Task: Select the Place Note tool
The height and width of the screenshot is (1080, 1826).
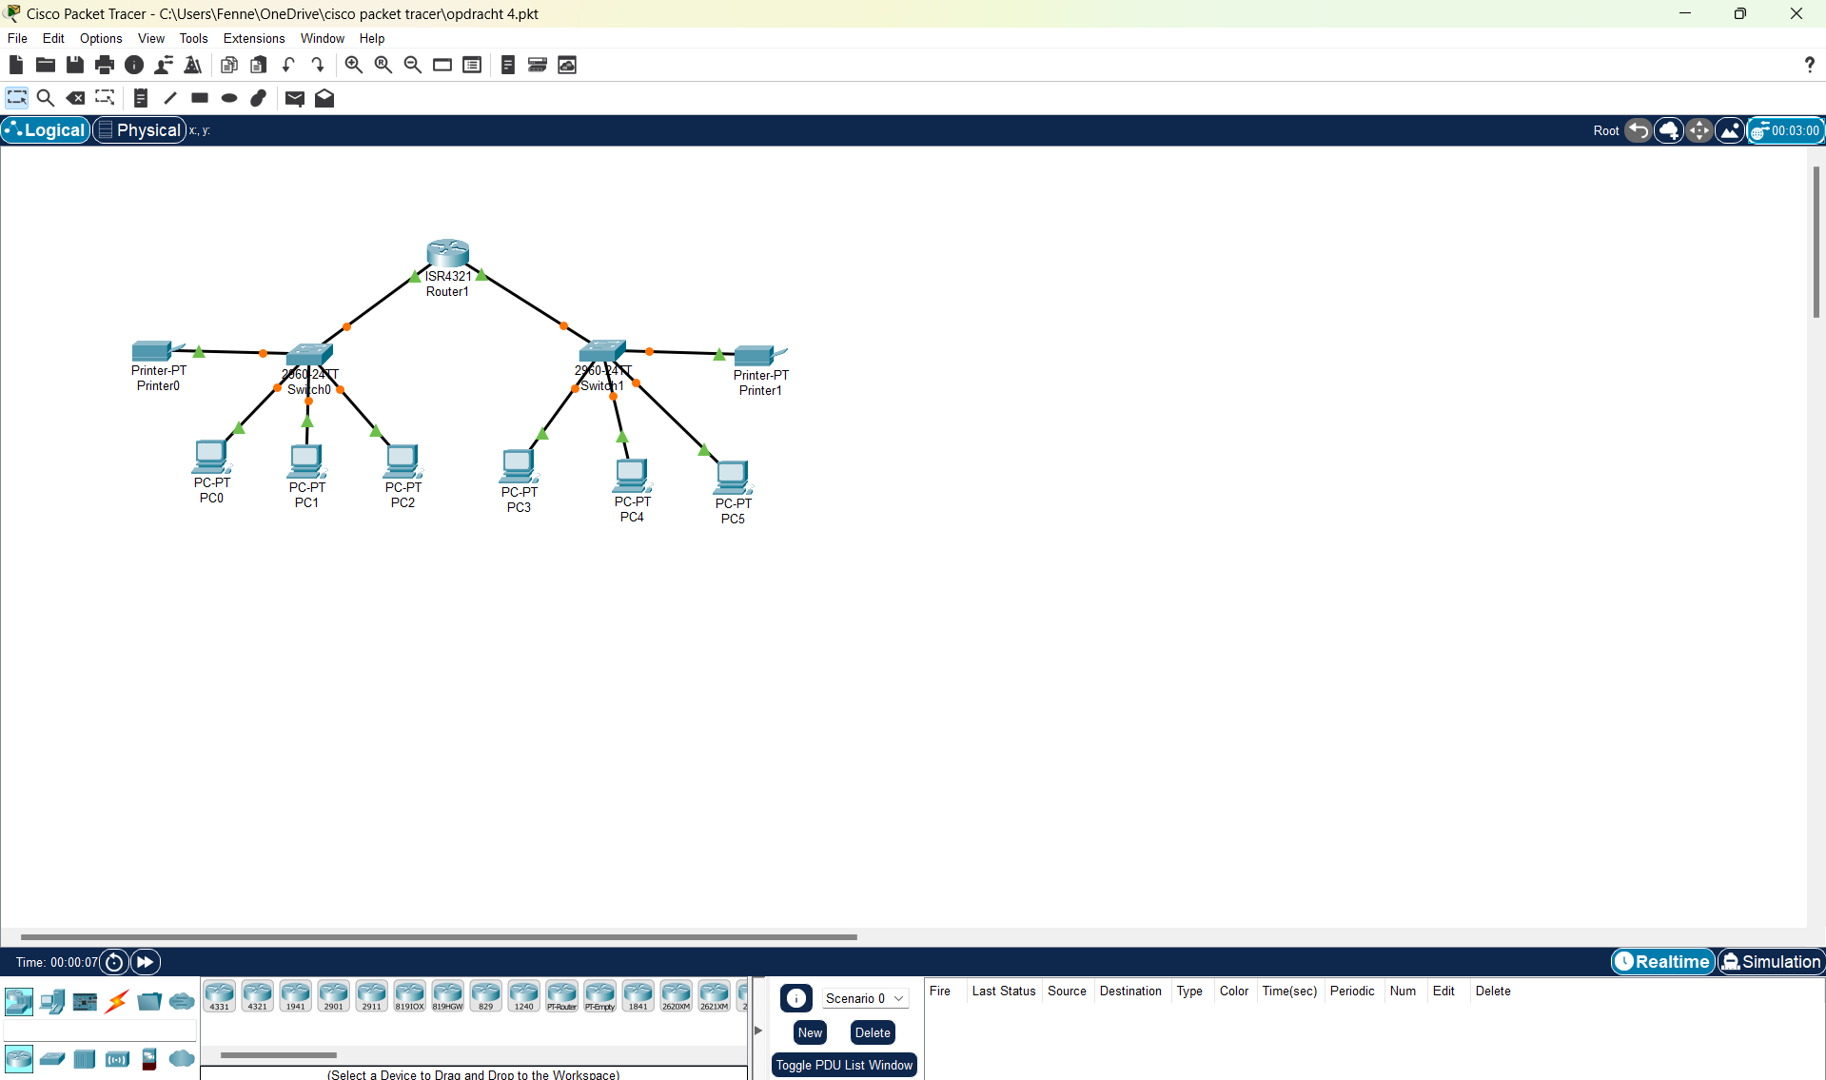Action: point(140,98)
